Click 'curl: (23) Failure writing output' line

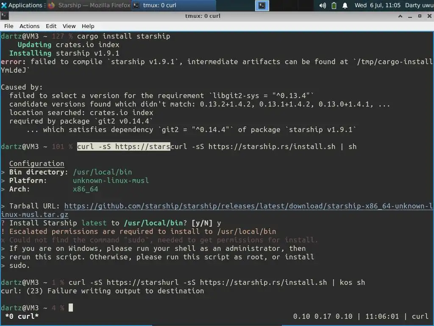[x=103, y=291]
